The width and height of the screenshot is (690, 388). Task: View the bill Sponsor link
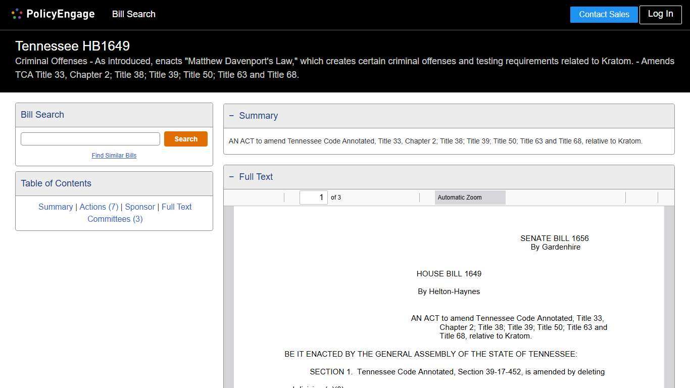[x=140, y=207]
